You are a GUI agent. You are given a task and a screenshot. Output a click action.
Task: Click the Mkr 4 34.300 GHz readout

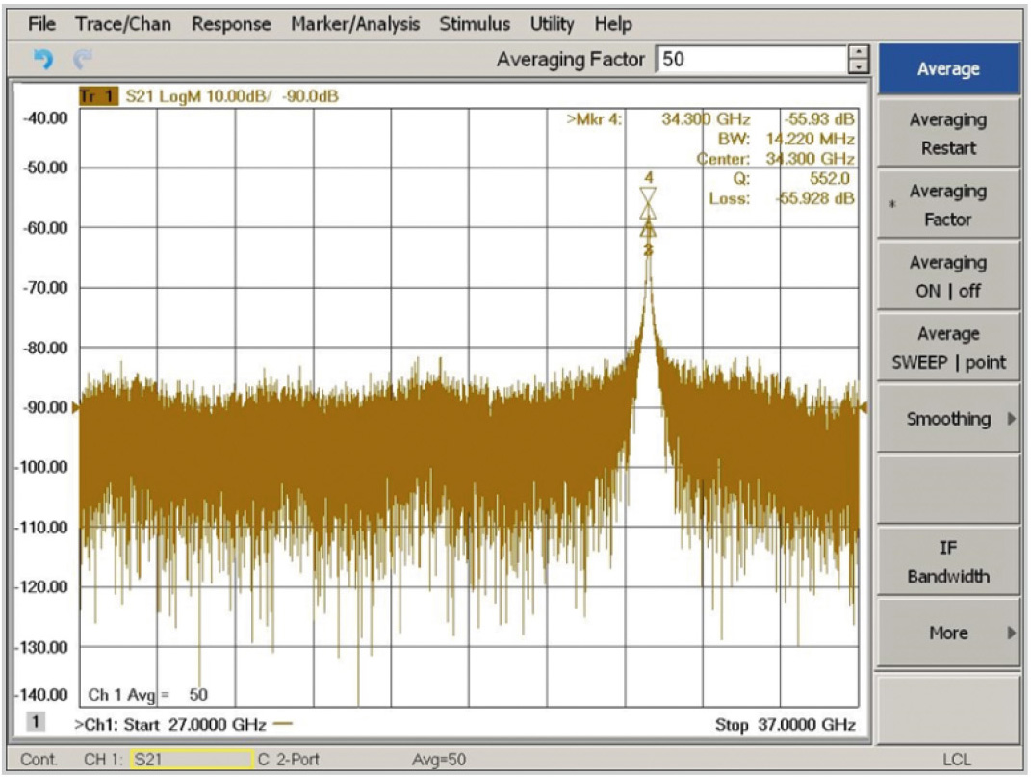click(710, 119)
